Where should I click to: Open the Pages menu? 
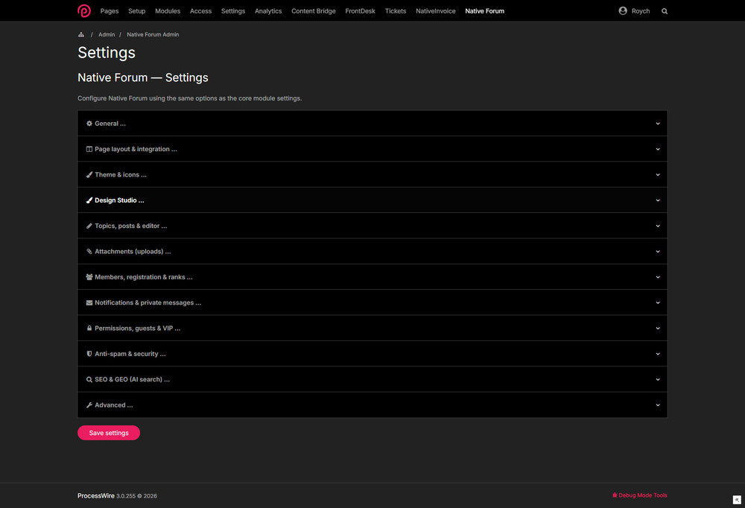click(110, 11)
